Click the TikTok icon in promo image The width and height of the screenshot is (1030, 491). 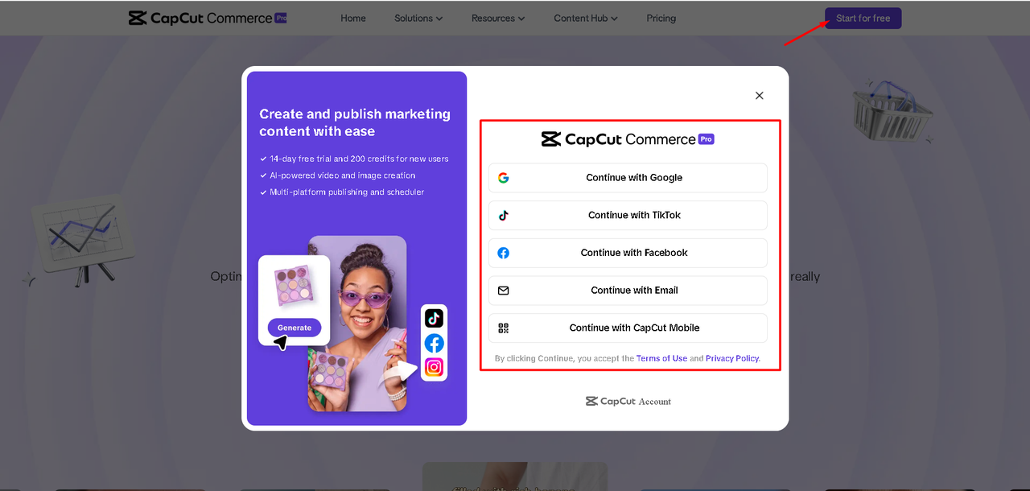pos(434,318)
